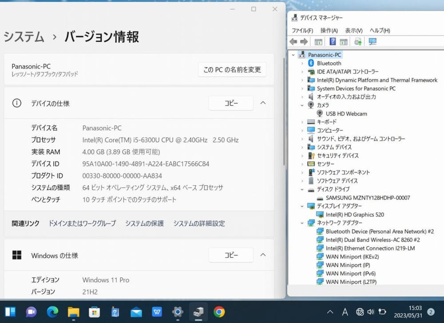Expand the Bluetooth node arrow
The width and height of the screenshot is (444, 323).
tap(302, 64)
